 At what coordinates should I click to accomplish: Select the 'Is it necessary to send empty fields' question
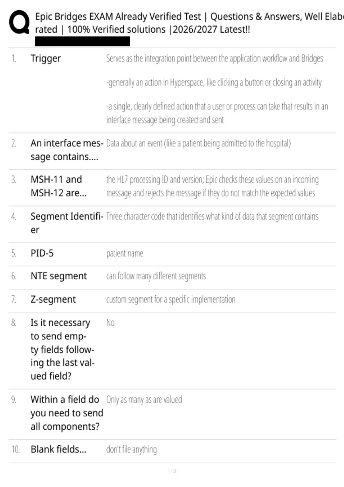click(62, 349)
